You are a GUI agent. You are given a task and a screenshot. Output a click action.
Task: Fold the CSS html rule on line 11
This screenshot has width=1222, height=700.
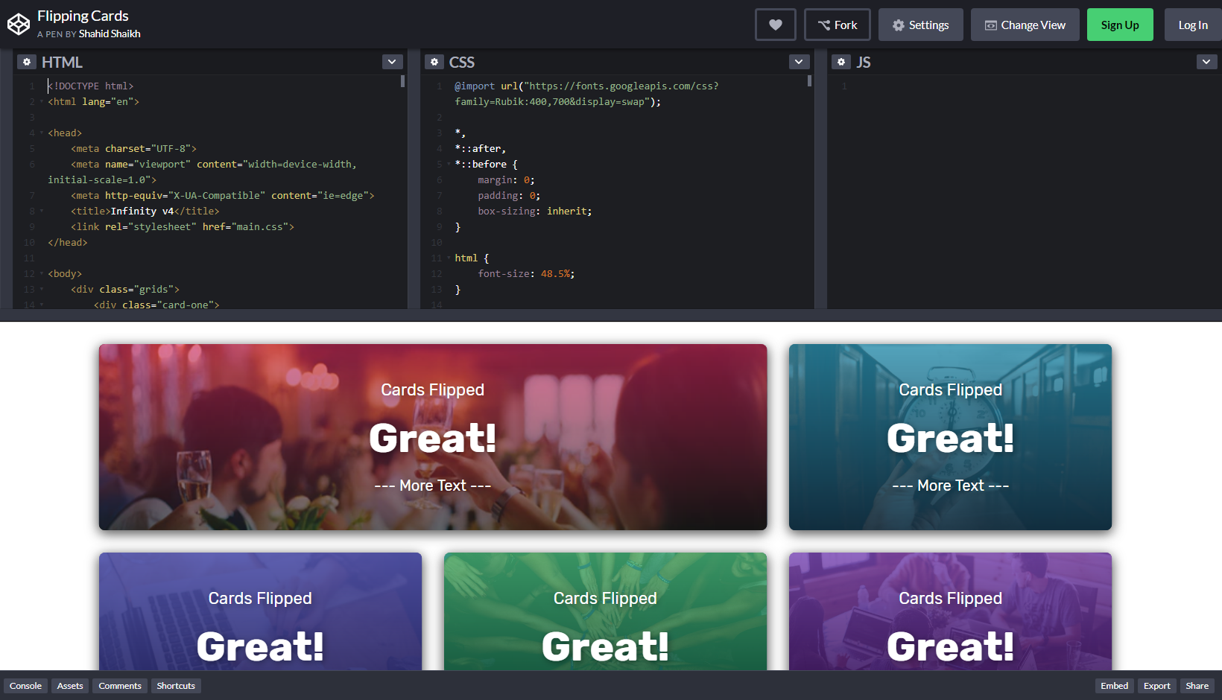pyautogui.click(x=449, y=258)
